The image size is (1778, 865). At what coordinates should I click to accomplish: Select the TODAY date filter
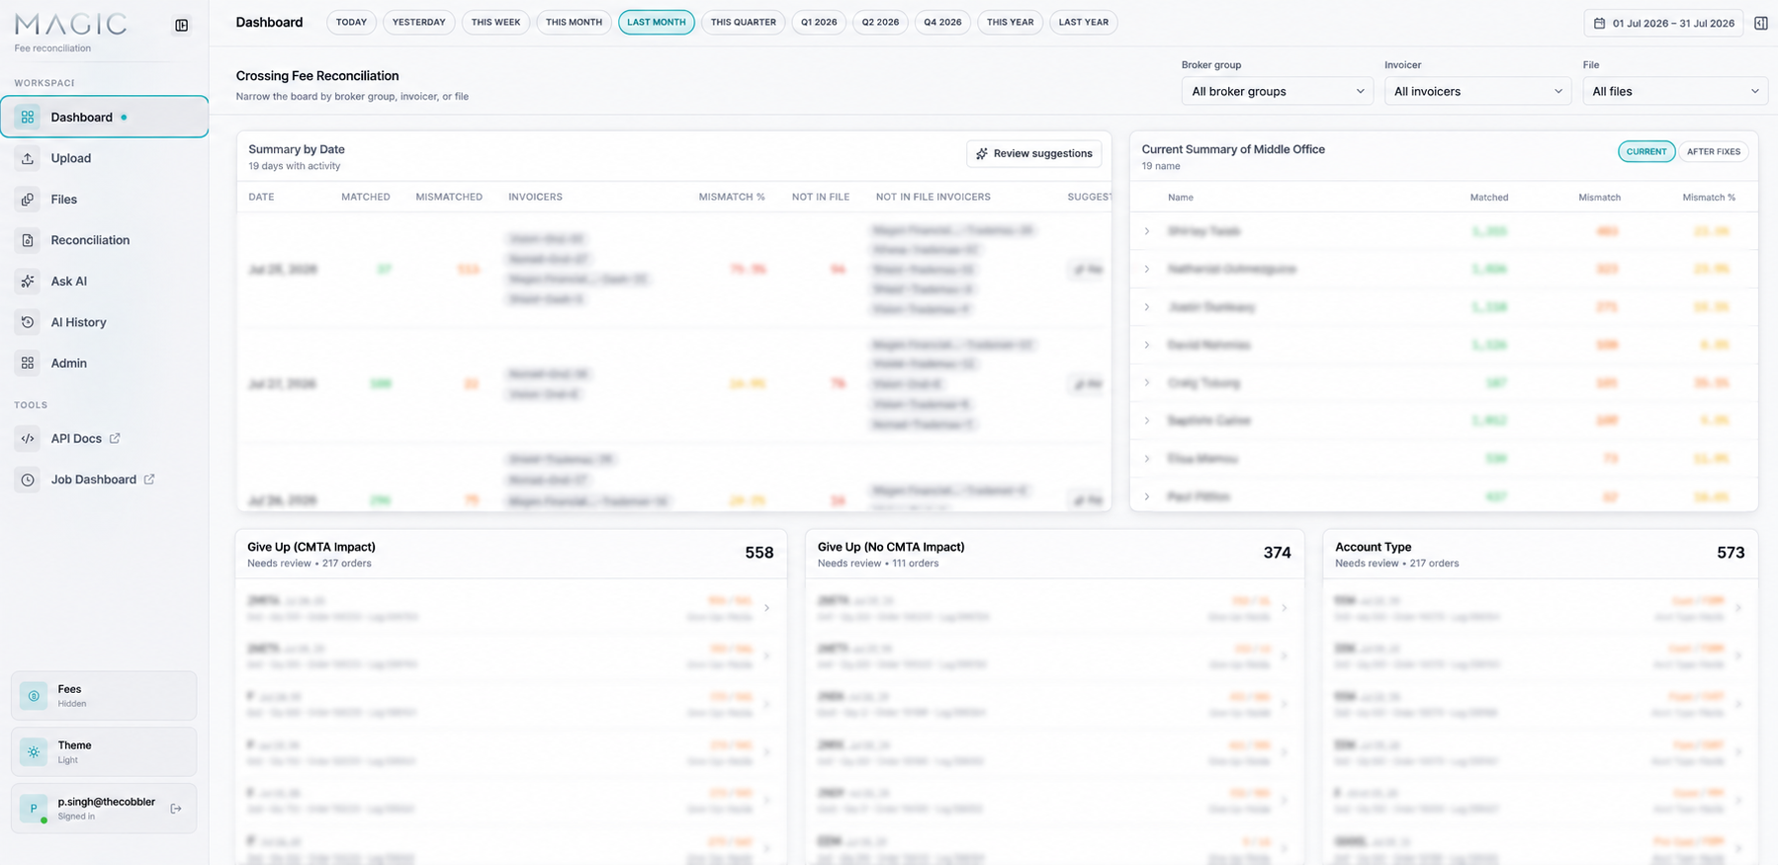click(351, 22)
